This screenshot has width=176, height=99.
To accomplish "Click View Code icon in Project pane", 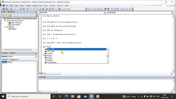I will tap(3, 15).
